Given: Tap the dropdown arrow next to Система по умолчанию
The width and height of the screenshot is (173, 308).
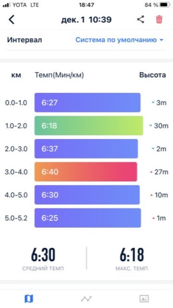Looking at the screenshot, I should click(x=161, y=40).
